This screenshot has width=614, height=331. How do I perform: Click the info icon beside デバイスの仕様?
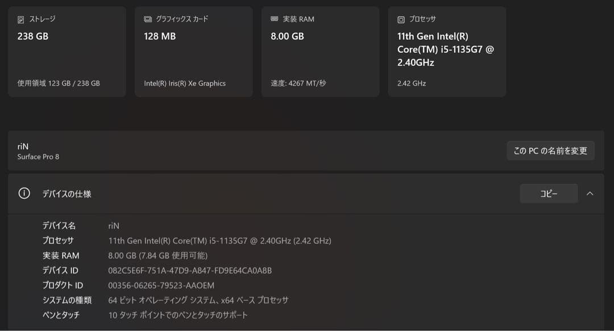point(23,193)
